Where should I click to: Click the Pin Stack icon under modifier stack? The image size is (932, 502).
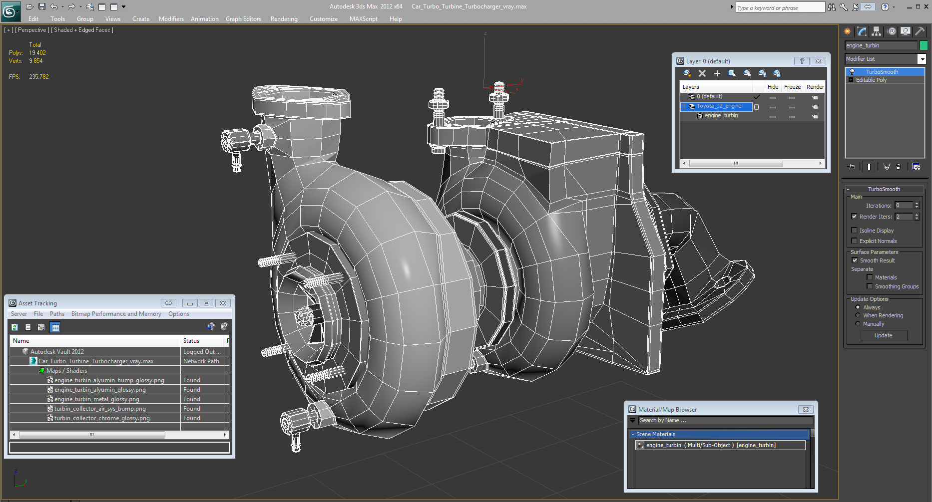[852, 167]
